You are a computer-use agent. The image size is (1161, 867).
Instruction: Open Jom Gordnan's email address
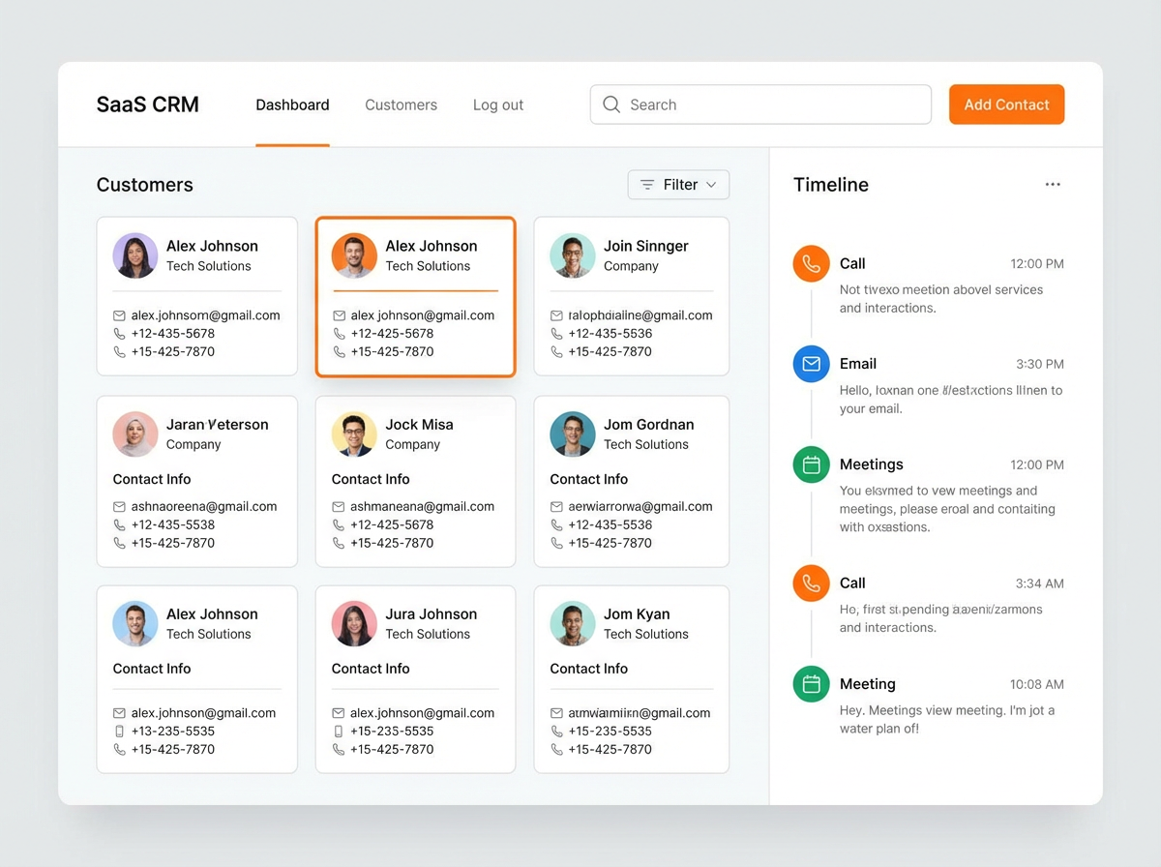click(x=640, y=506)
